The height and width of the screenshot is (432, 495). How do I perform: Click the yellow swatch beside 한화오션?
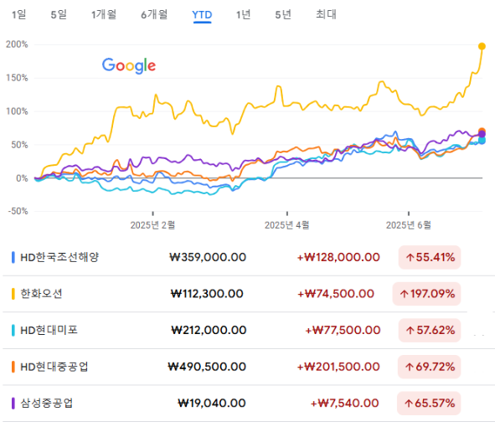tap(13, 294)
